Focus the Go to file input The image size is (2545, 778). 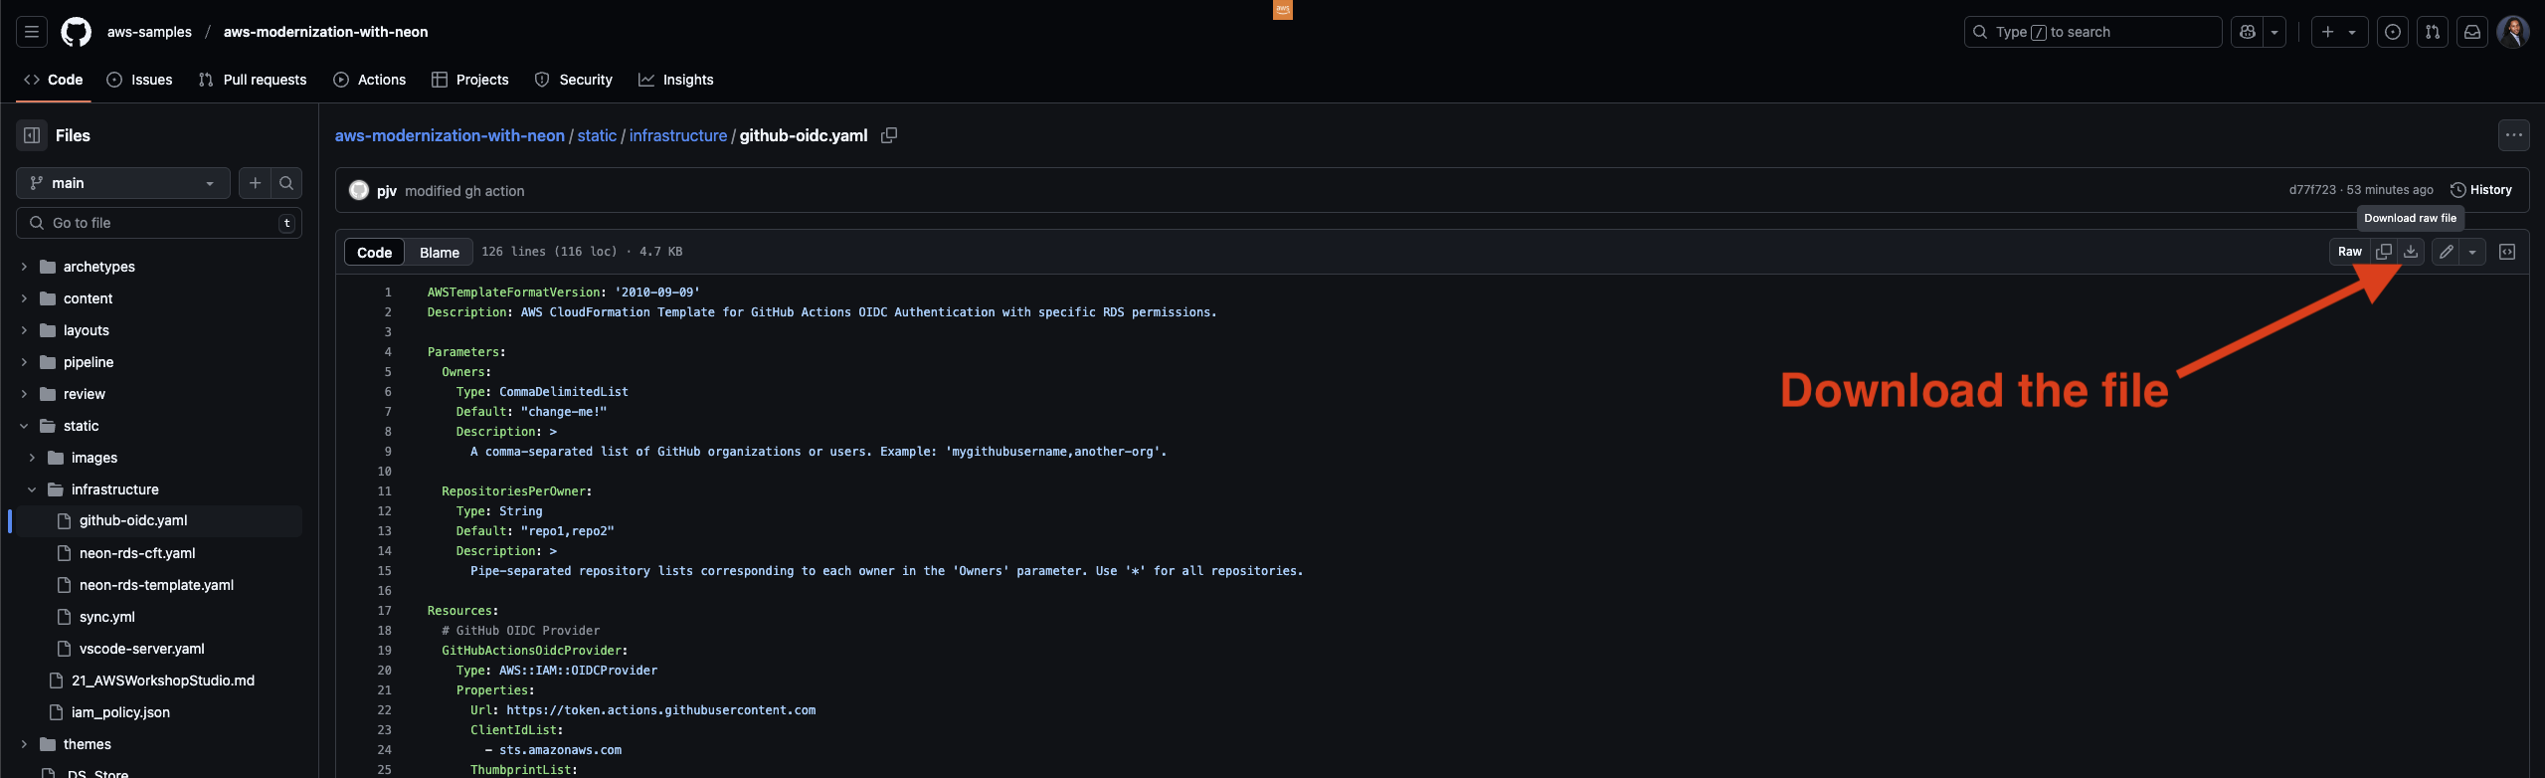(159, 223)
